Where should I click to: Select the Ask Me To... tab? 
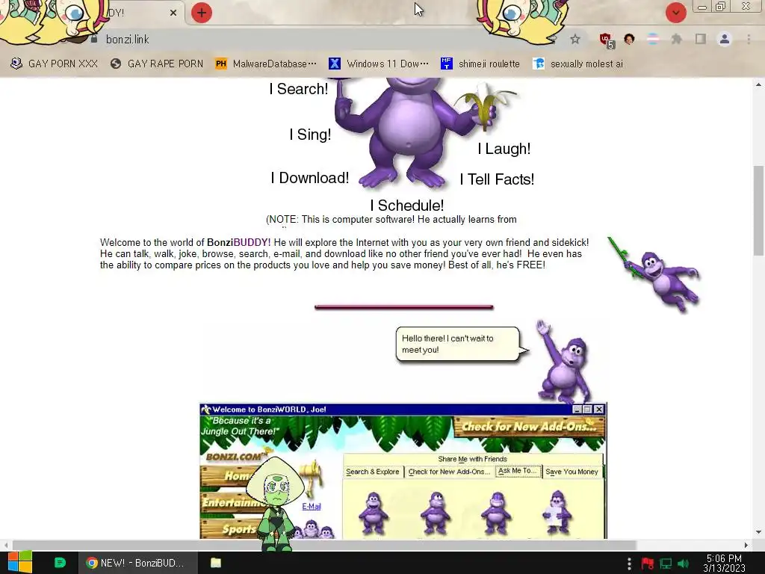pyautogui.click(x=518, y=471)
